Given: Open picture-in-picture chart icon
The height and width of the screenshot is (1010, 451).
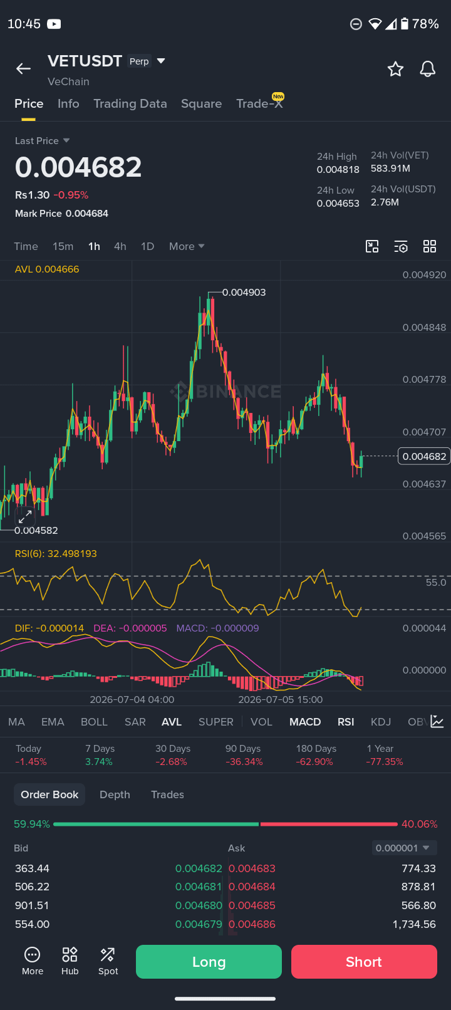Looking at the screenshot, I should [372, 246].
